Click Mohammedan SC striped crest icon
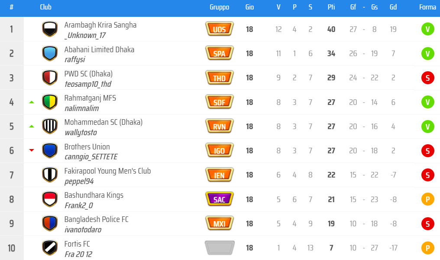Screen dimensions: 440x260 [x=50, y=126]
